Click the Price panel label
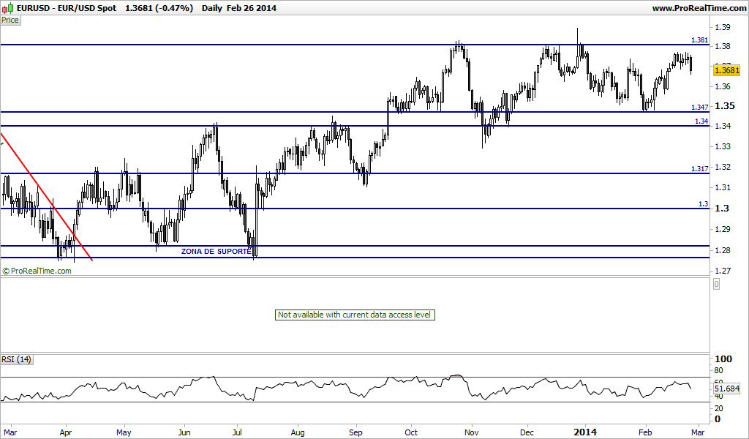 10,20
